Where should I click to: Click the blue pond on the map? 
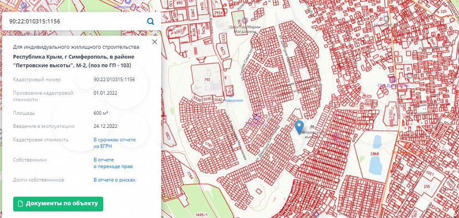point(375,165)
